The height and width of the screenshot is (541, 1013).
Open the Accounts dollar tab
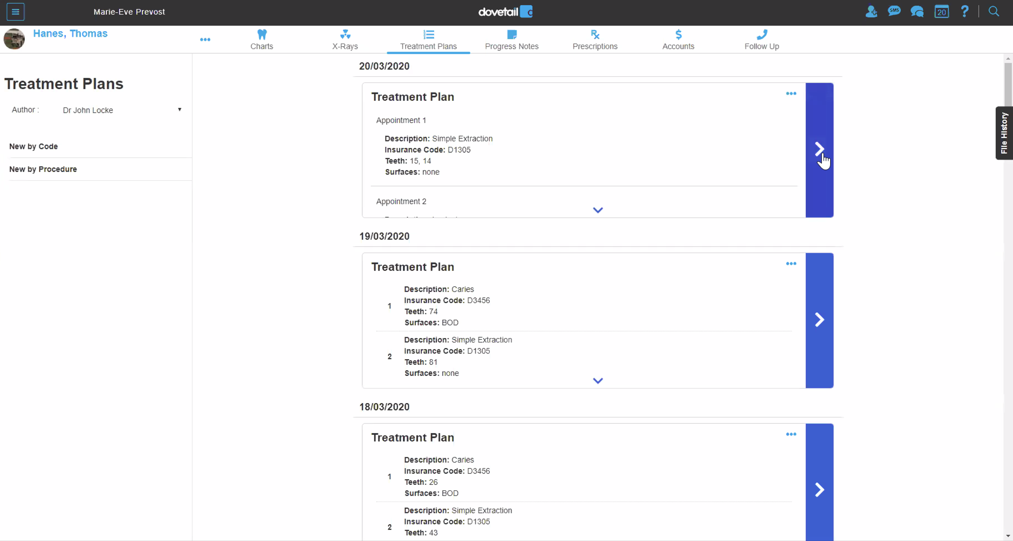(678, 39)
